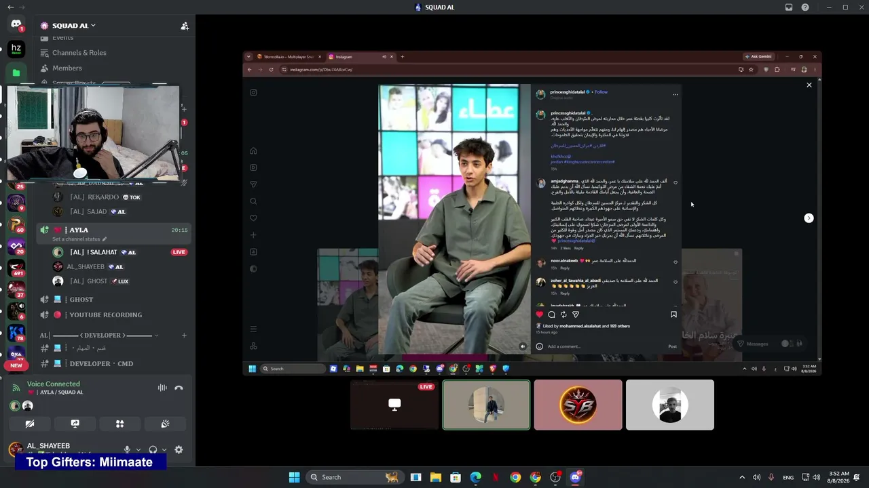Follow princessghidatalal on Instagram
This screenshot has width=869, height=488.
[x=601, y=92]
